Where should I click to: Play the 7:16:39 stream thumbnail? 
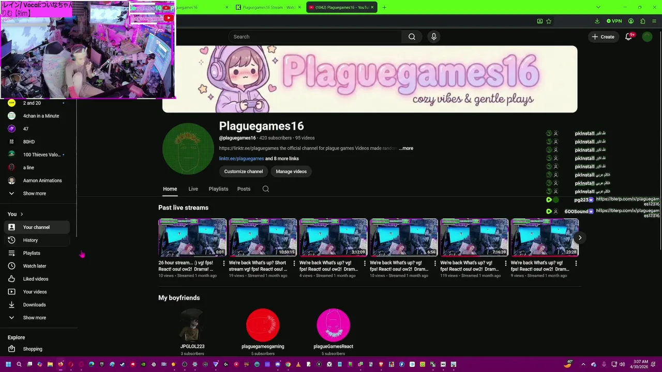tap(474, 238)
